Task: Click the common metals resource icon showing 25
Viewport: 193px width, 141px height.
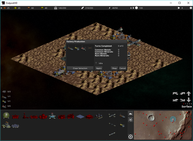Action: pos(5,8)
